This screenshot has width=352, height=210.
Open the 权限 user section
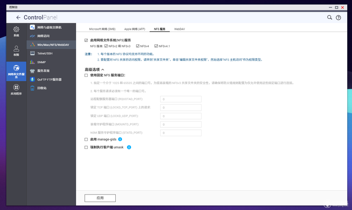point(16,51)
